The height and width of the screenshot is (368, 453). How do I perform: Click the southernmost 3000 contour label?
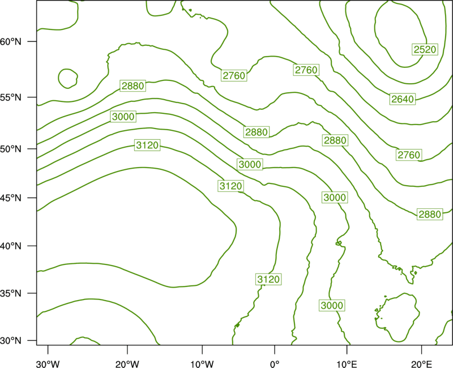click(x=332, y=305)
